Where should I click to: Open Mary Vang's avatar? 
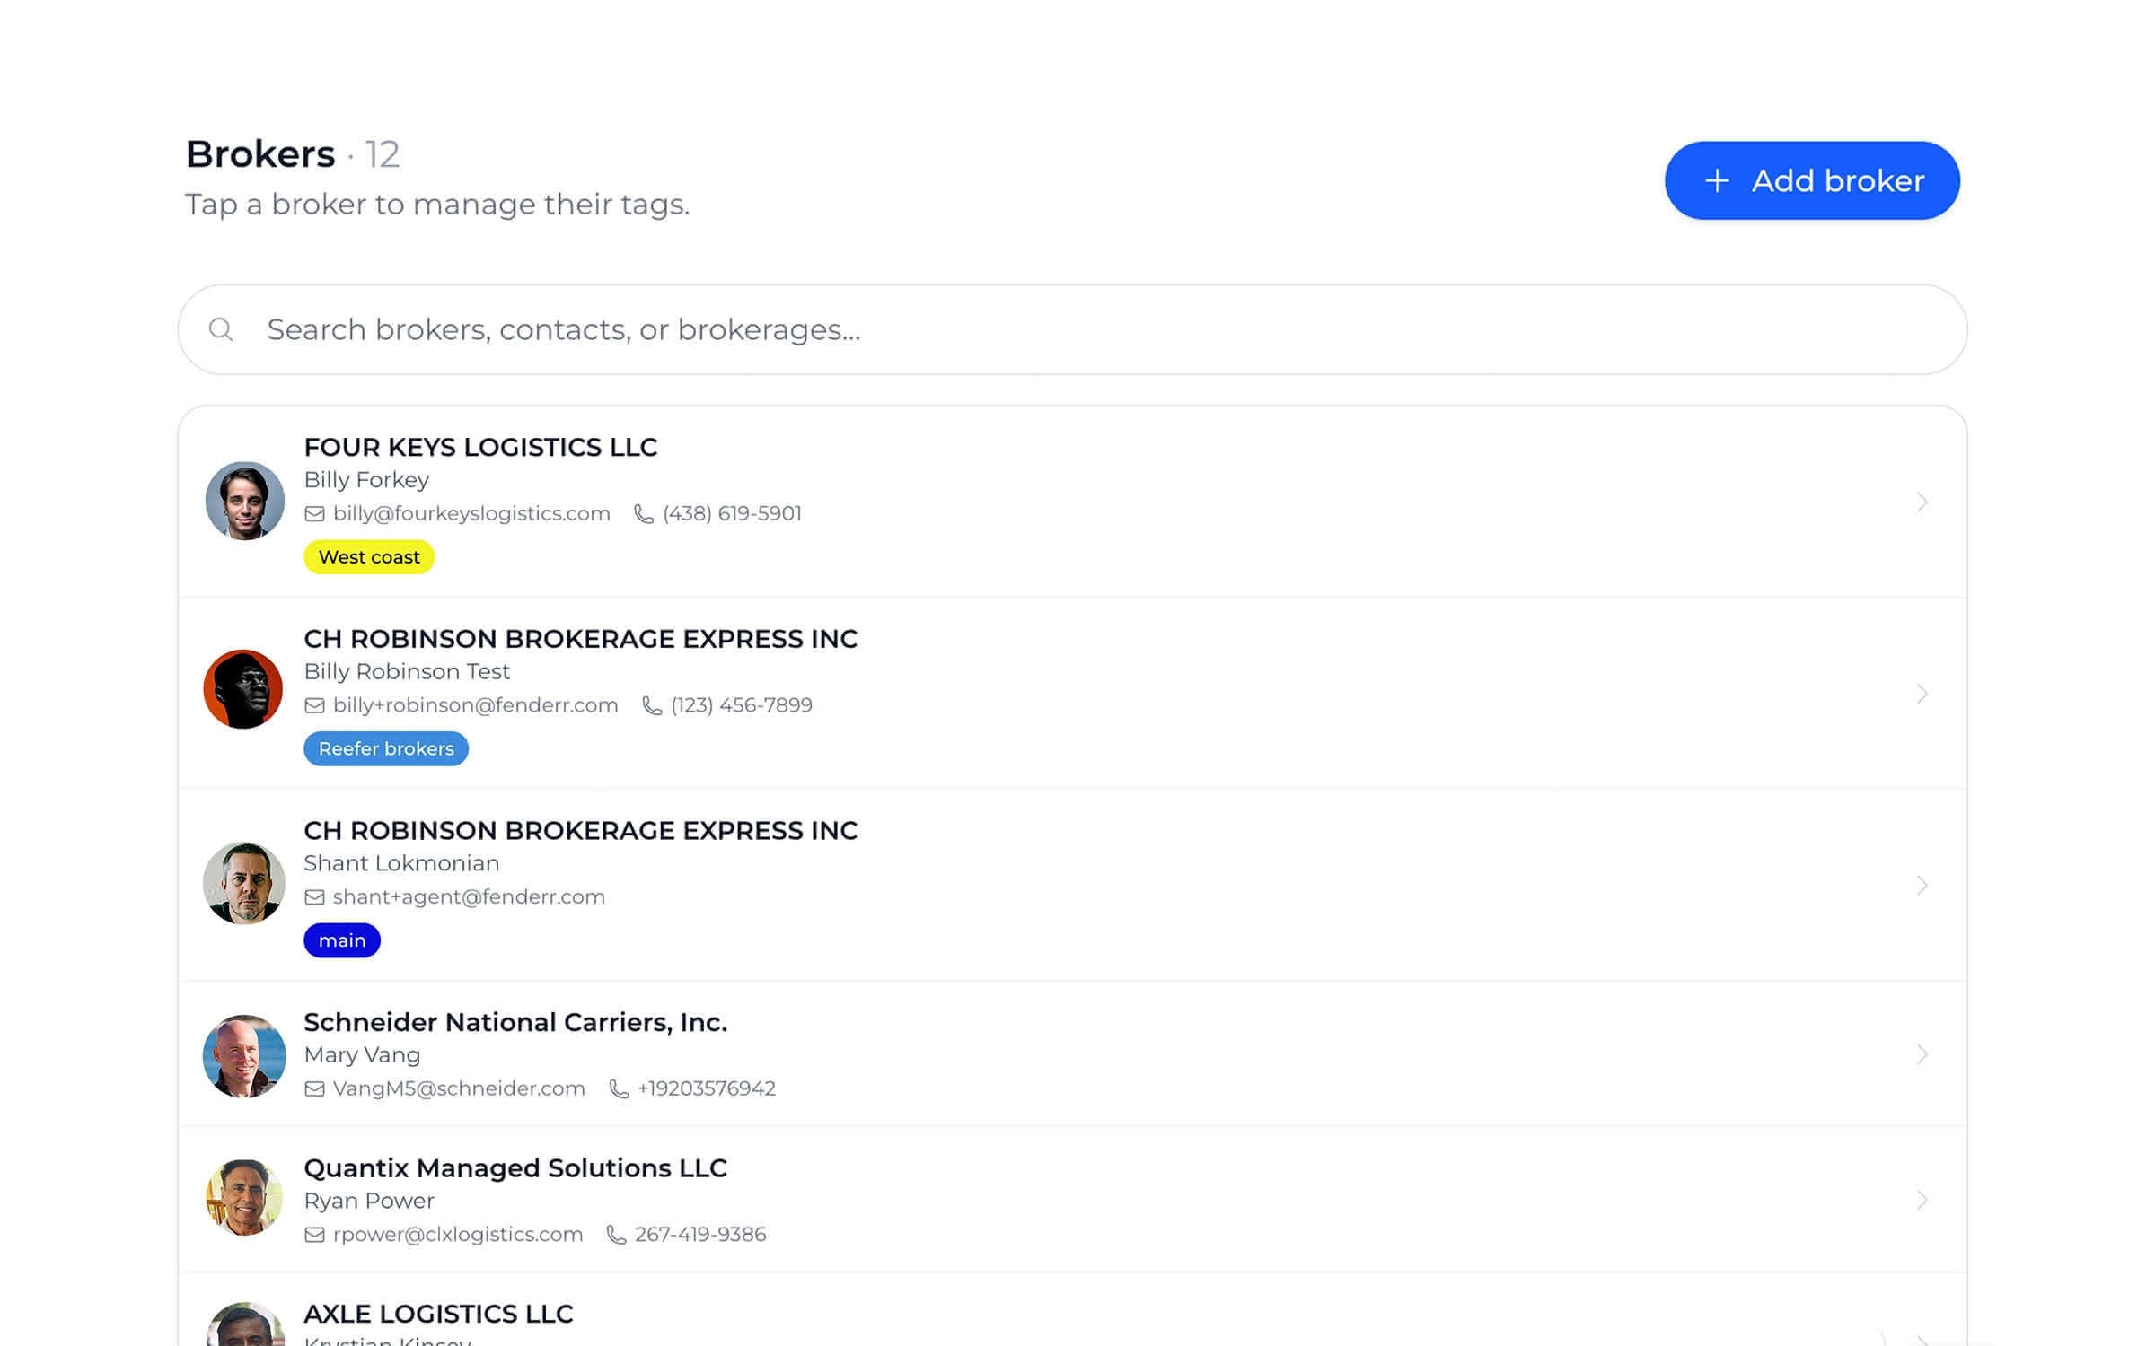(x=244, y=1055)
